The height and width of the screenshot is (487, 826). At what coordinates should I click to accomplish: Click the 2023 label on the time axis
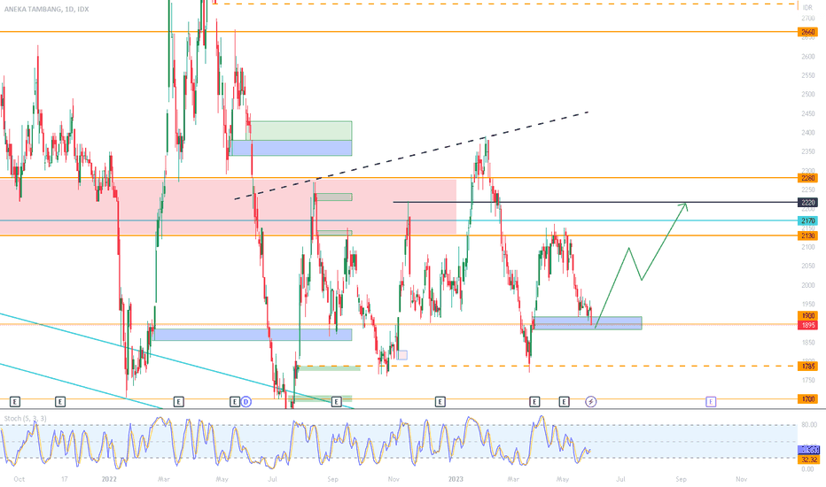[456, 479]
